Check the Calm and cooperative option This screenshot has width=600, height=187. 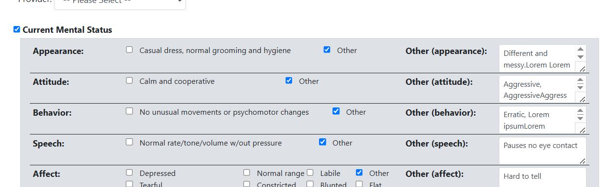[129, 80]
